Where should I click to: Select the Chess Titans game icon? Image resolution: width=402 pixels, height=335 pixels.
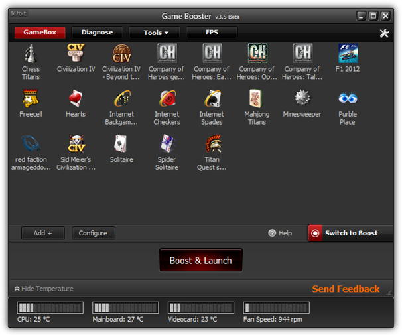(31, 54)
